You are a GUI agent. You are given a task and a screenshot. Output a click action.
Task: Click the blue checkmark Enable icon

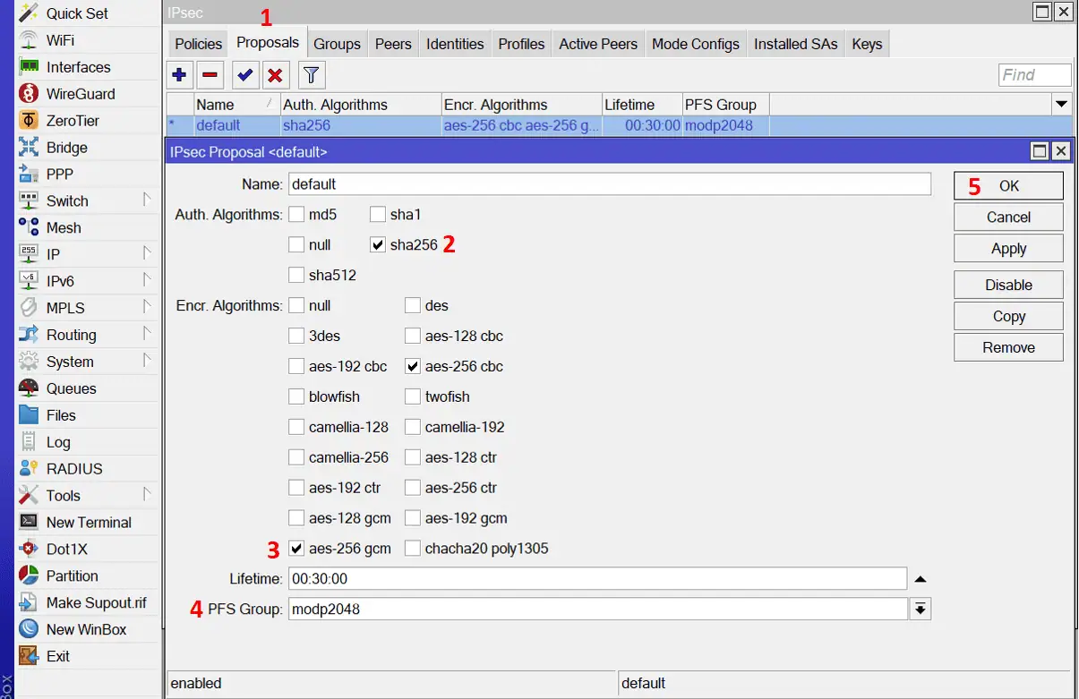(x=245, y=75)
